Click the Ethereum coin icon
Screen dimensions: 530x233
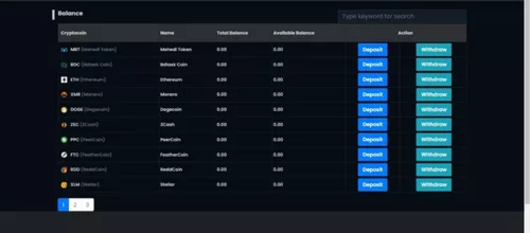tap(64, 79)
